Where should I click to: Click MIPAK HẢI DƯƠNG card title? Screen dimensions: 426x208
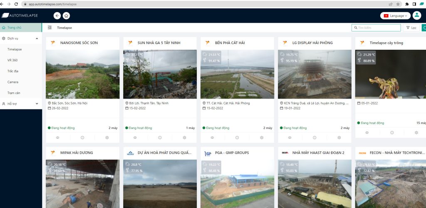[77, 152]
